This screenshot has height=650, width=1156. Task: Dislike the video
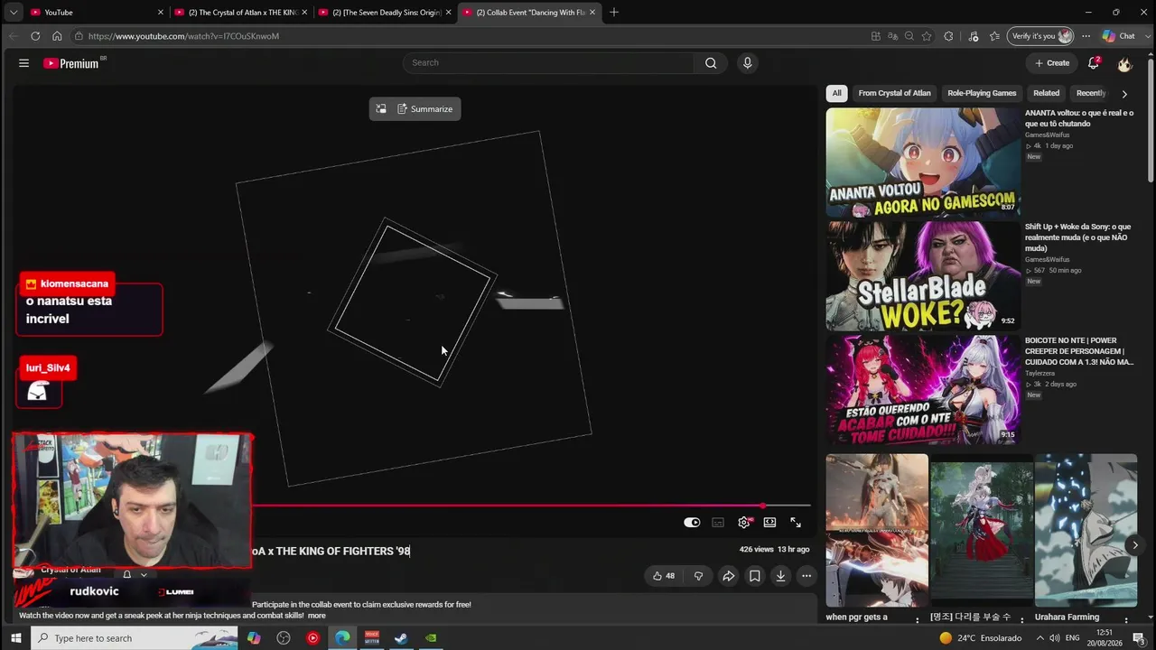pos(698,576)
